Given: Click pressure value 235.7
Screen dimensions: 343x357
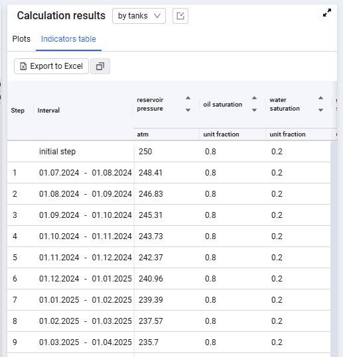Looking at the screenshot, I should pos(149,342).
